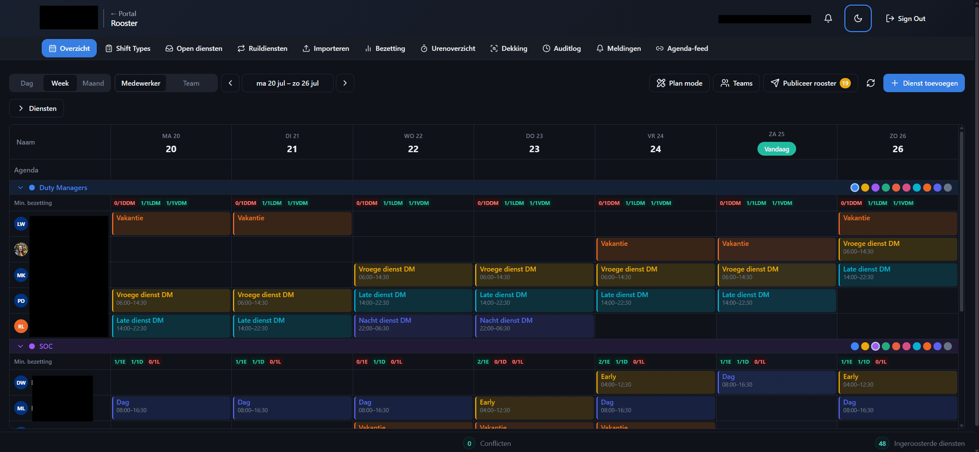Click the DW employee avatar
Image resolution: width=979 pixels, height=452 pixels.
tap(21, 383)
